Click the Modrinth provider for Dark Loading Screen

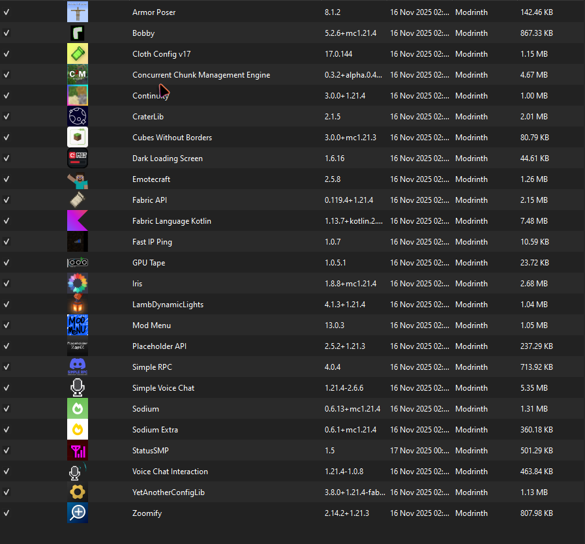pos(472,159)
